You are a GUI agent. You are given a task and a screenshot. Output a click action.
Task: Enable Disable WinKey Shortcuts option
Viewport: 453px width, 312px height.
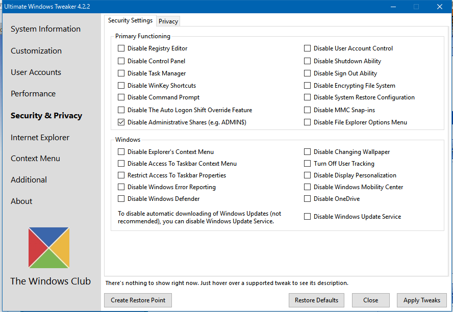(x=121, y=86)
